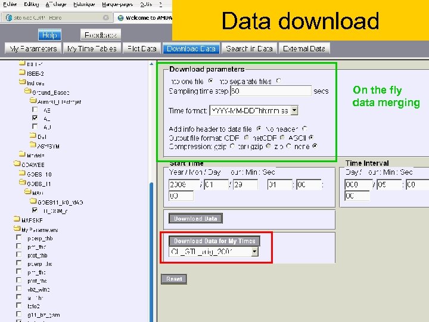Viewport: 429px width, 322px height.
Task: Open the ISEE-2 folder icon
Action: 22,72
